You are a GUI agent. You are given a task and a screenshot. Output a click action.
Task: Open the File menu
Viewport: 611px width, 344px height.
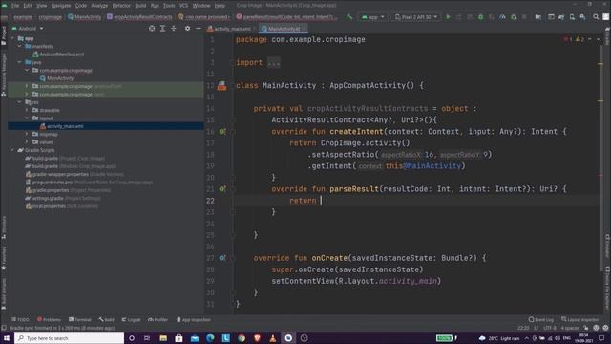pyautogui.click(x=15, y=6)
